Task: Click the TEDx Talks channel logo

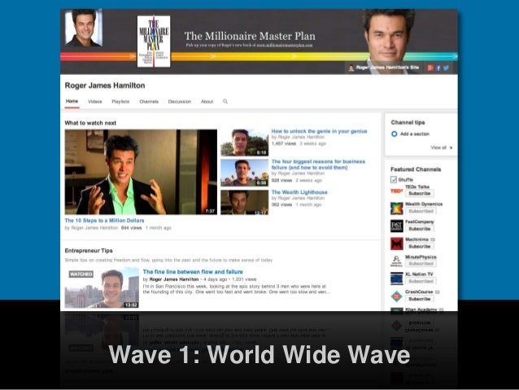Action: (396, 191)
